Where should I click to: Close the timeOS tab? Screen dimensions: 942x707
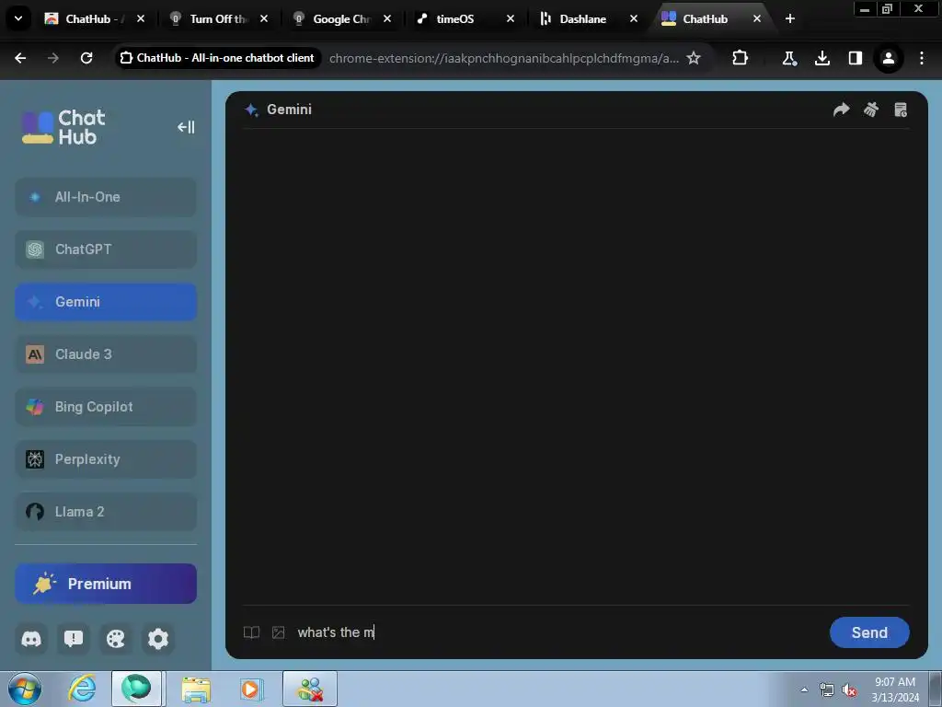pyautogui.click(x=511, y=18)
